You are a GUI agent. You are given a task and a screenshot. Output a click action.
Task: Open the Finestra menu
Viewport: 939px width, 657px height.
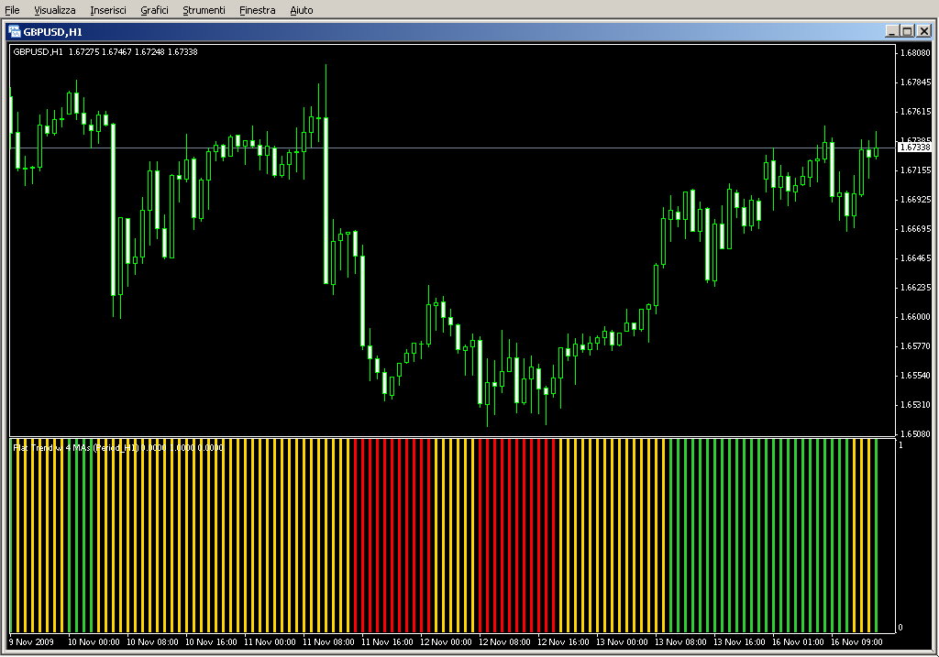pyautogui.click(x=257, y=10)
